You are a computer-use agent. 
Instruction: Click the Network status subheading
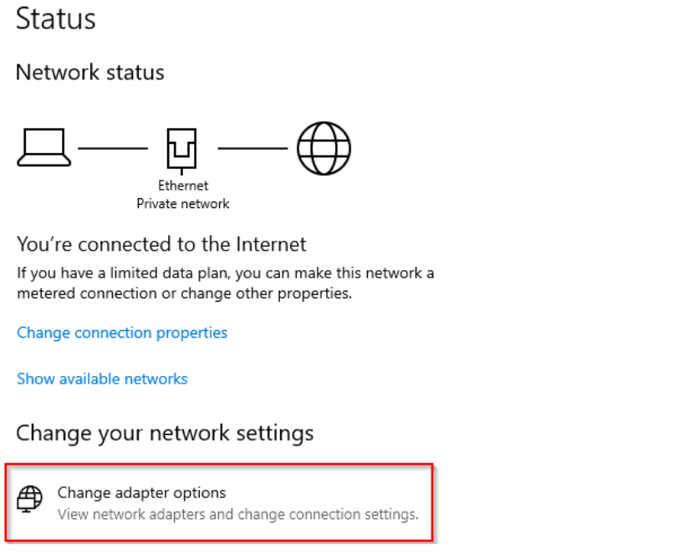[x=89, y=72]
